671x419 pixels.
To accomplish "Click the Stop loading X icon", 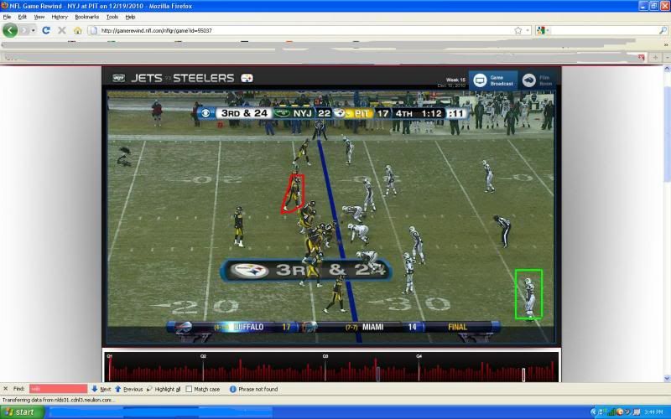I will pos(61,30).
